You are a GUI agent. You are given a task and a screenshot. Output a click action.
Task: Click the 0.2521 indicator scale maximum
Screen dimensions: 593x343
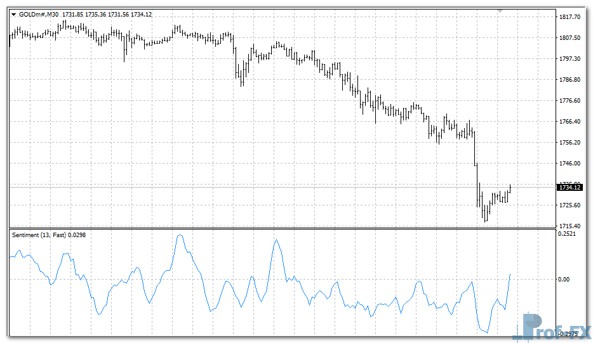[568, 235]
